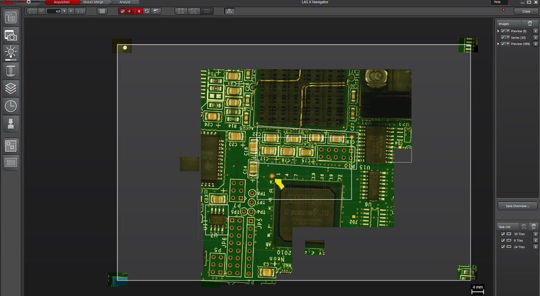
Task: Open the camera capture tool in left sidebar
Action: (11, 35)
